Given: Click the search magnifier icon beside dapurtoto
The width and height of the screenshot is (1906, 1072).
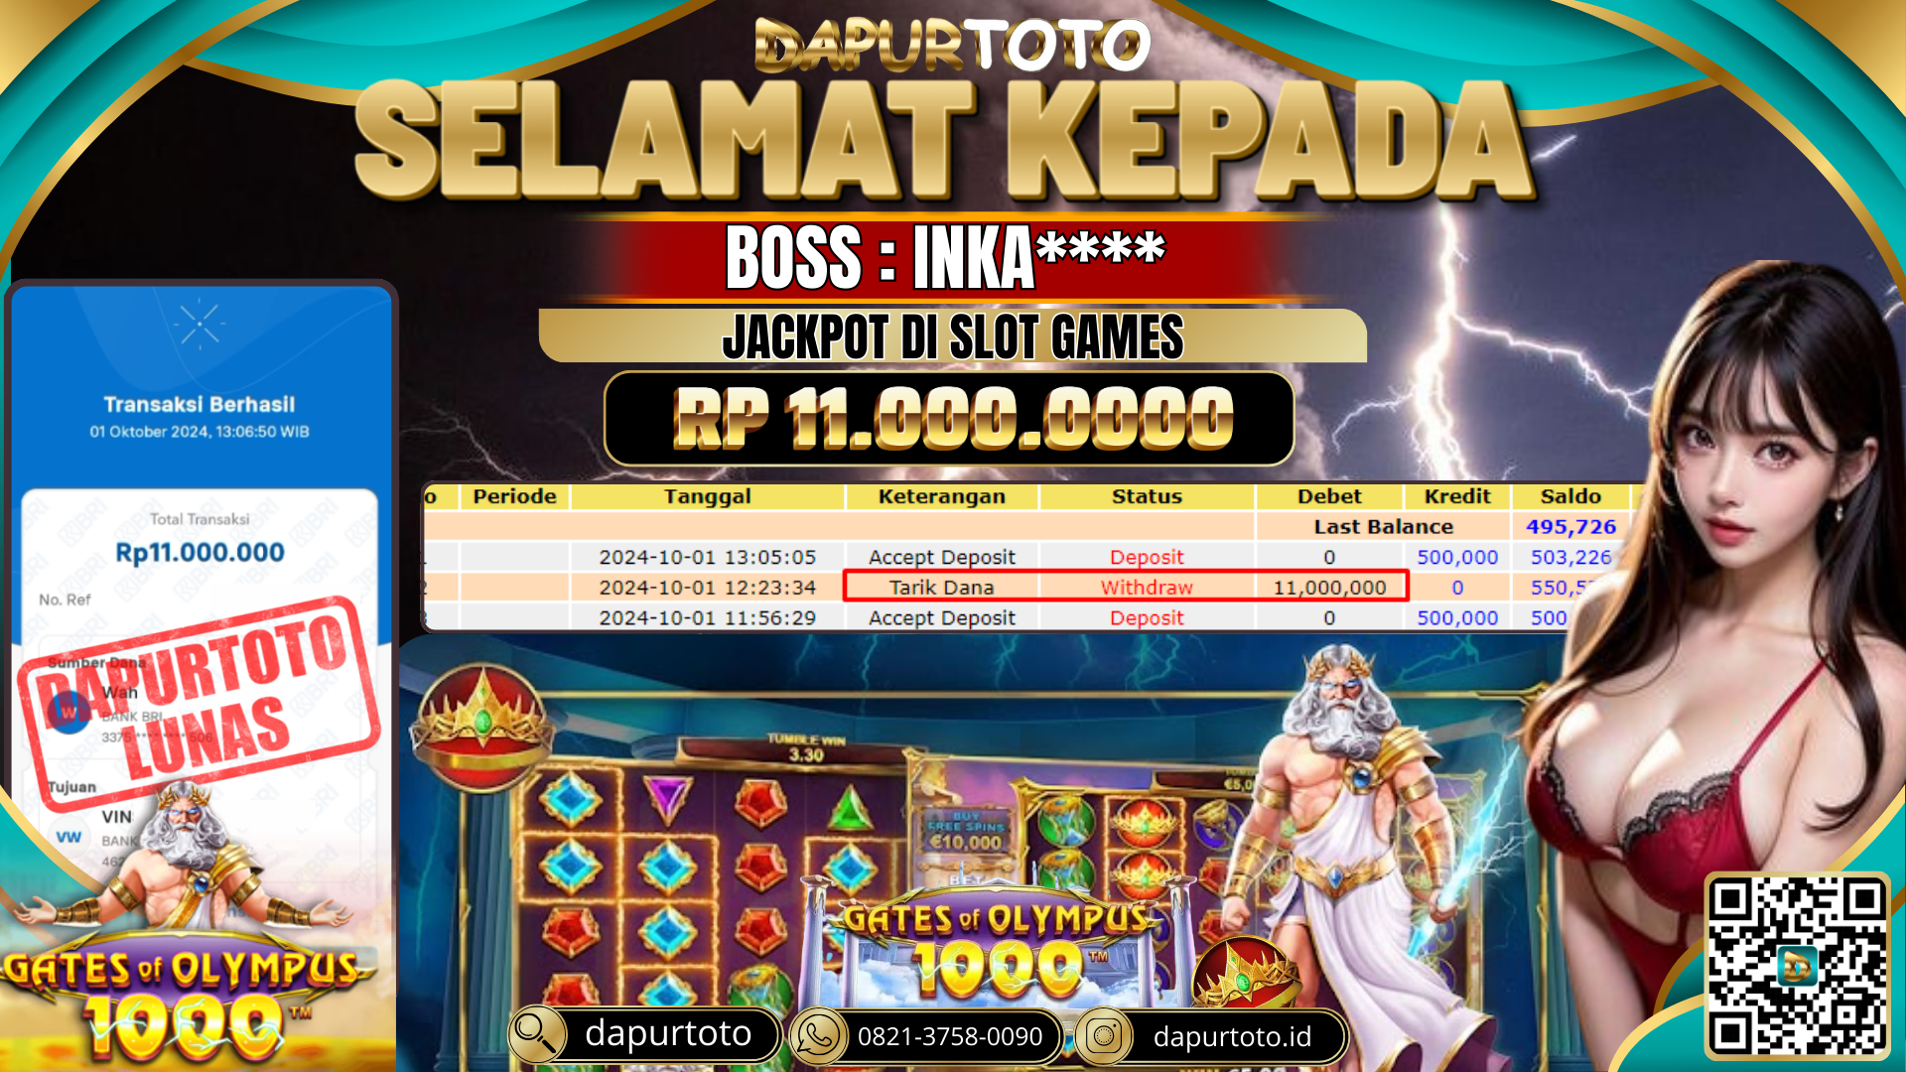Looking at the screenshot, I should point(537,1035).
